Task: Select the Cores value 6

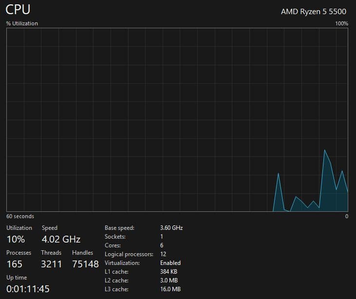Action: click(x=162, y=245)
